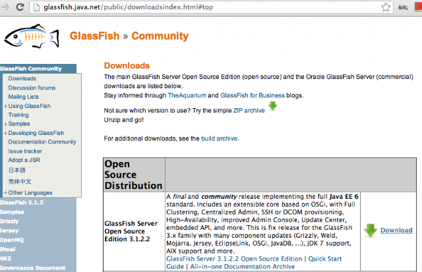Open the build archive link
The image size is (422, 272).
(x=220, y=138)
